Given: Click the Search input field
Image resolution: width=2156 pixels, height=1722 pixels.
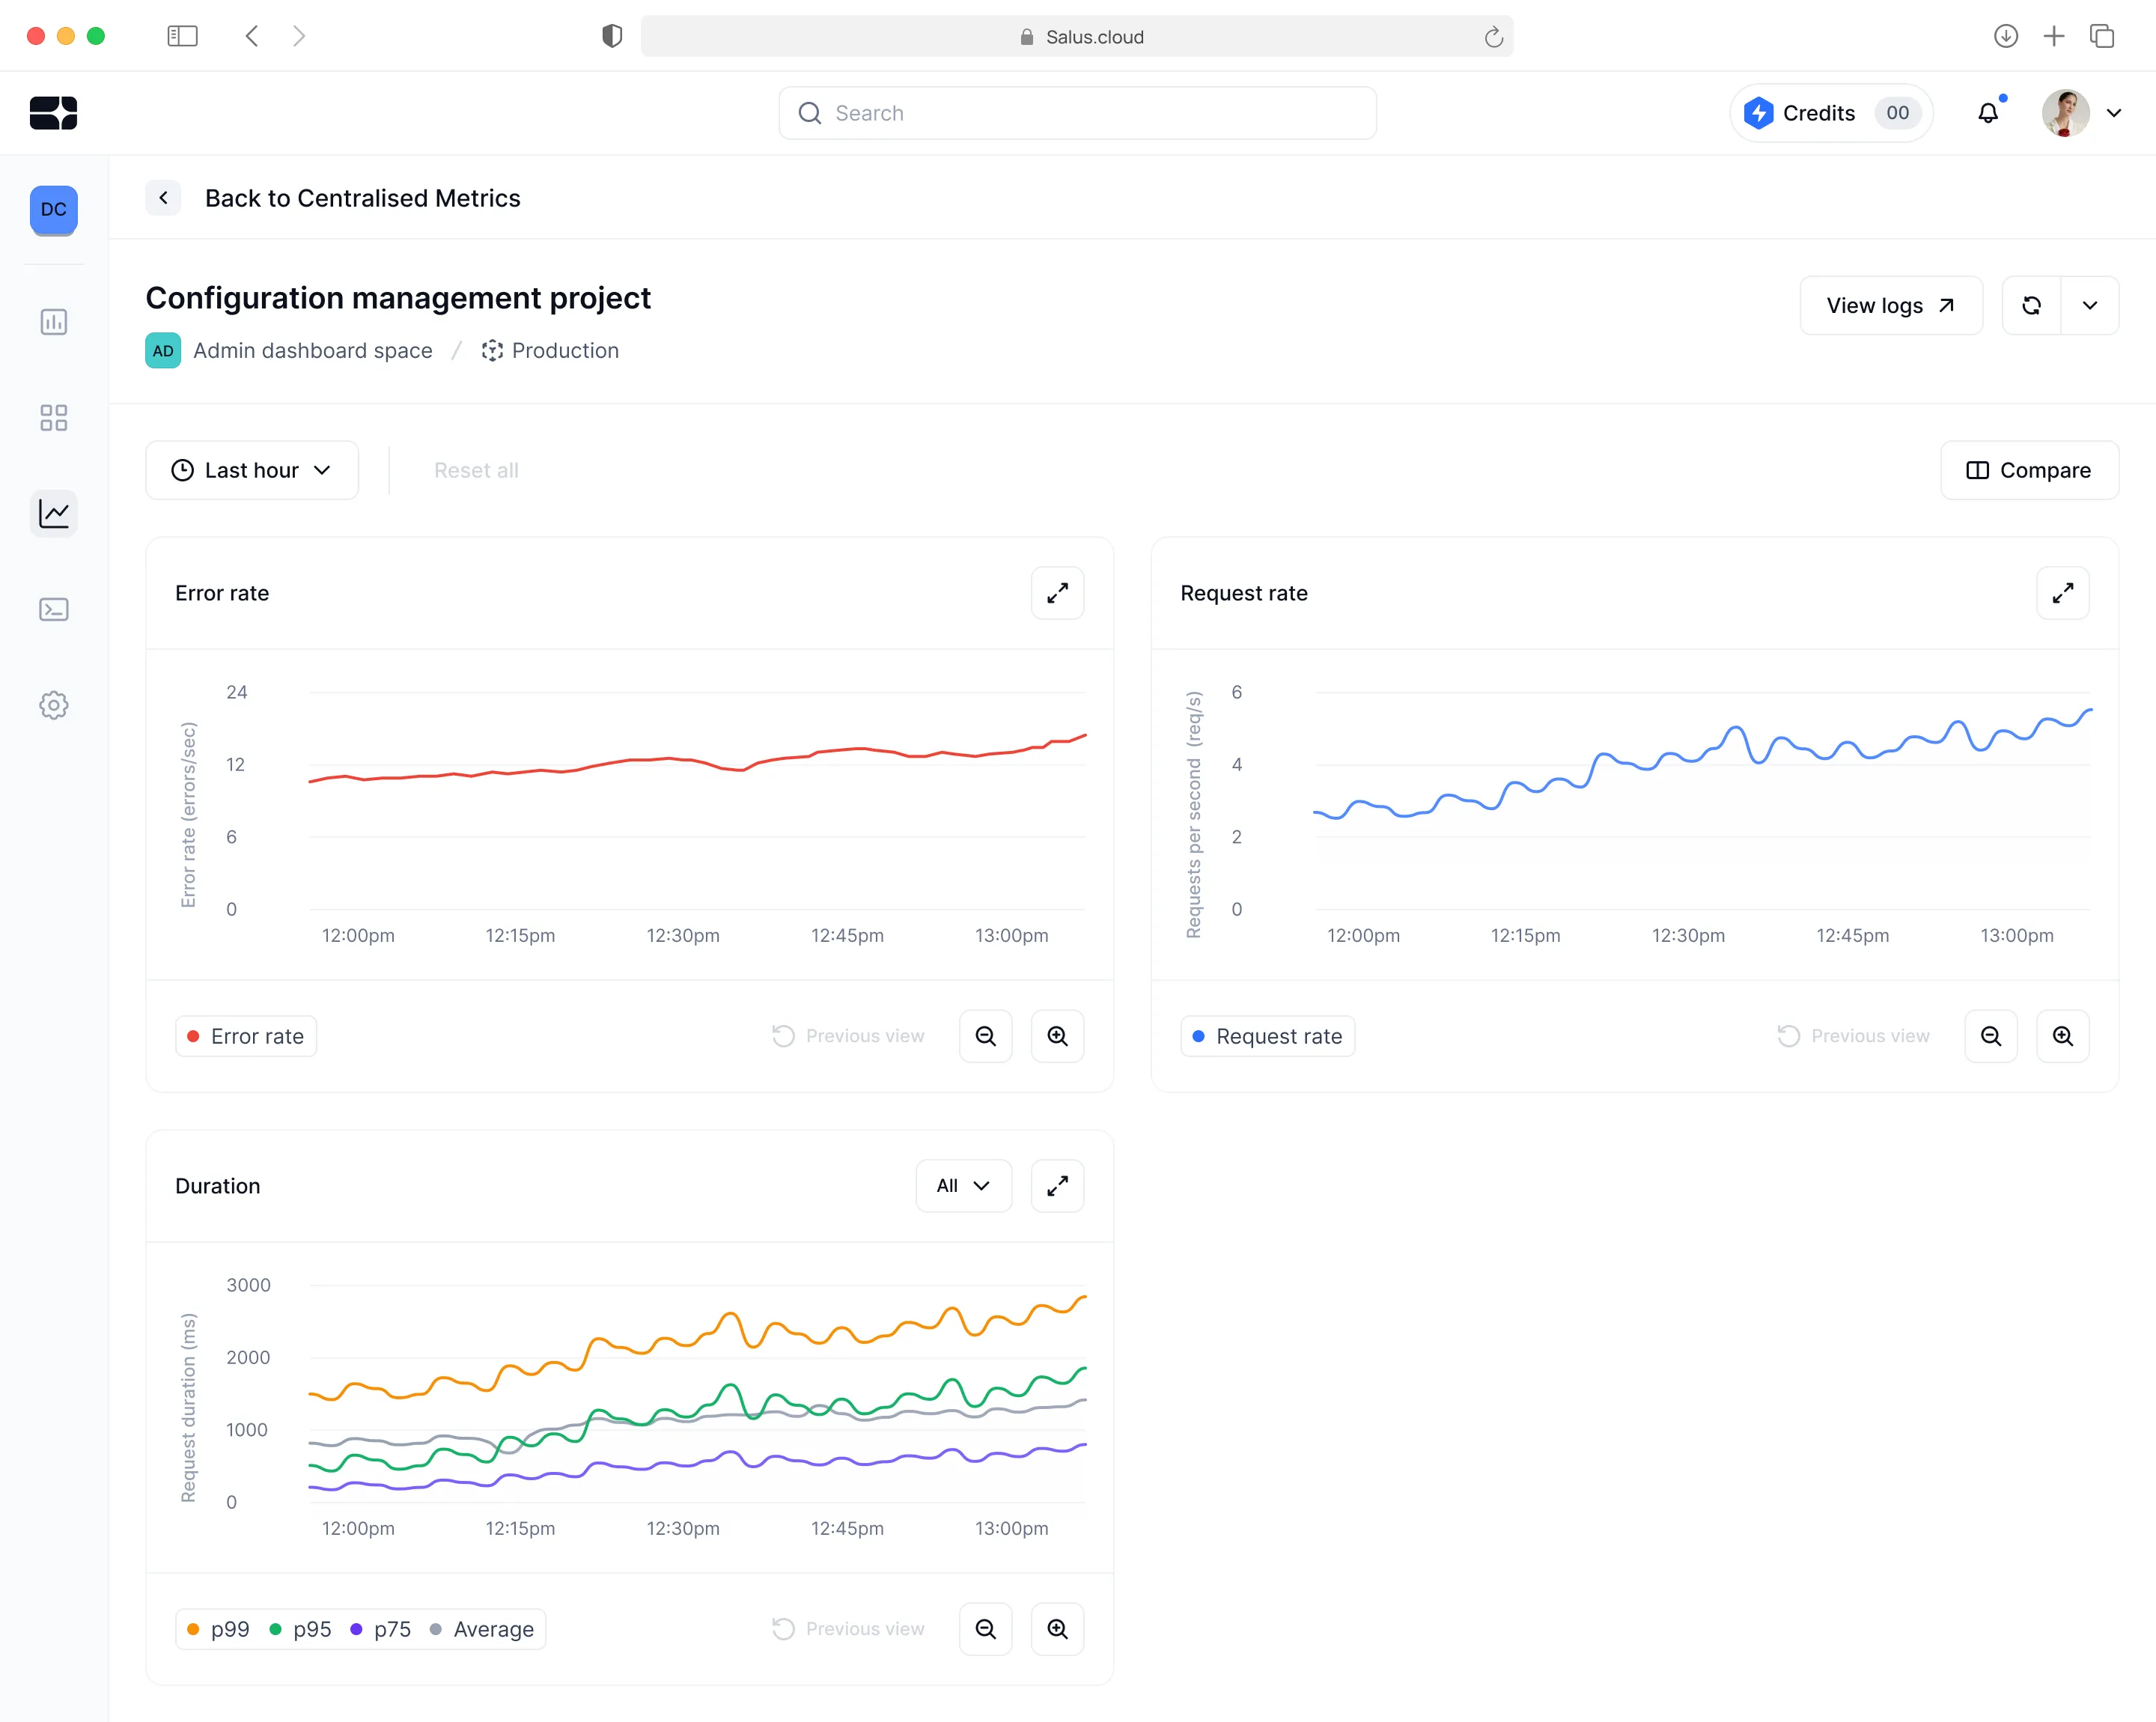Looking at the screenshot, I should (x=1077, y=113).
